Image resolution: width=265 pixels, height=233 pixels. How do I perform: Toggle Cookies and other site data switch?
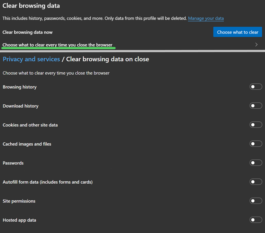[x=256, y=125]
